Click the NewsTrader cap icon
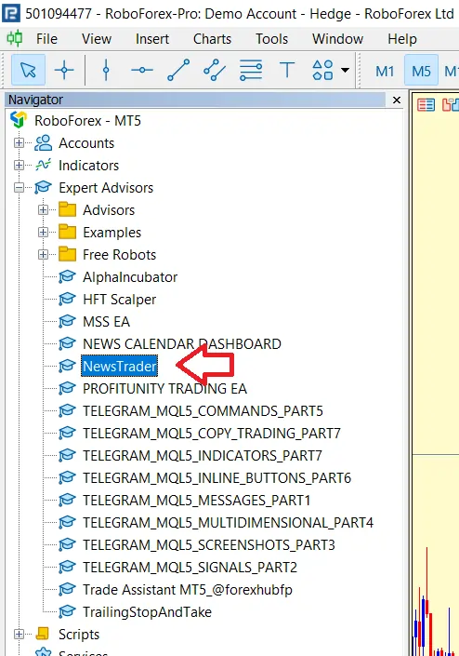459x656 pixels. click(67, 366)
